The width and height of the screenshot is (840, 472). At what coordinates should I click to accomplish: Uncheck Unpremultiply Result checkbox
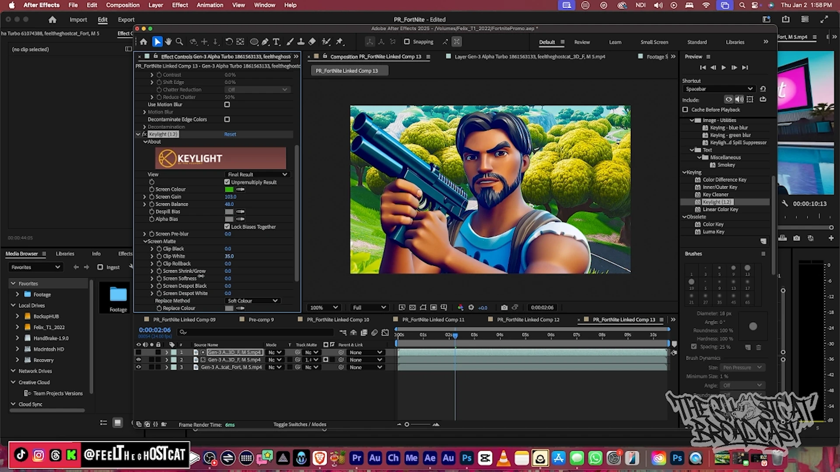click(227, 182)
